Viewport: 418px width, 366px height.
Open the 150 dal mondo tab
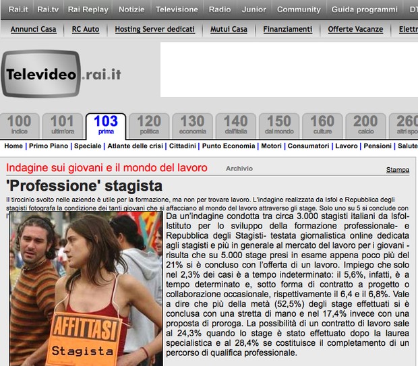(279, 125)
